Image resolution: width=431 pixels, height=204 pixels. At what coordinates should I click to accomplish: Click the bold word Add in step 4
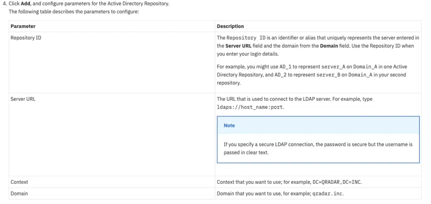coord(25,4)
